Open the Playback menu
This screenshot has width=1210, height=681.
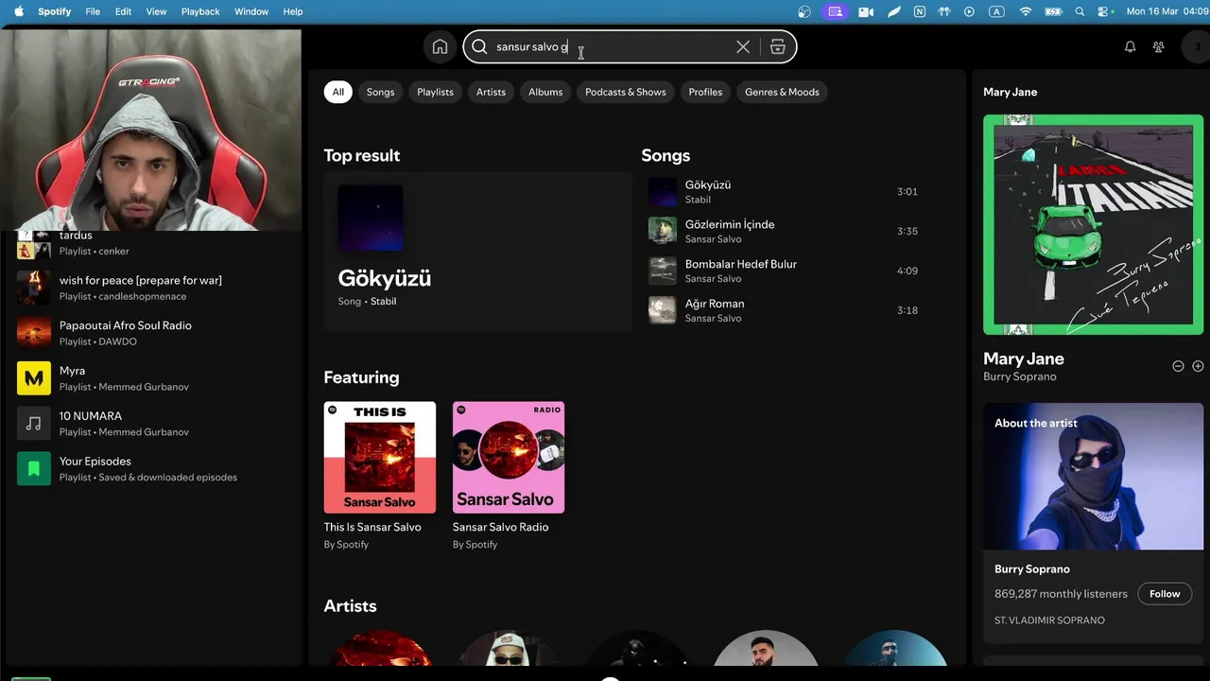pos(200,11)
